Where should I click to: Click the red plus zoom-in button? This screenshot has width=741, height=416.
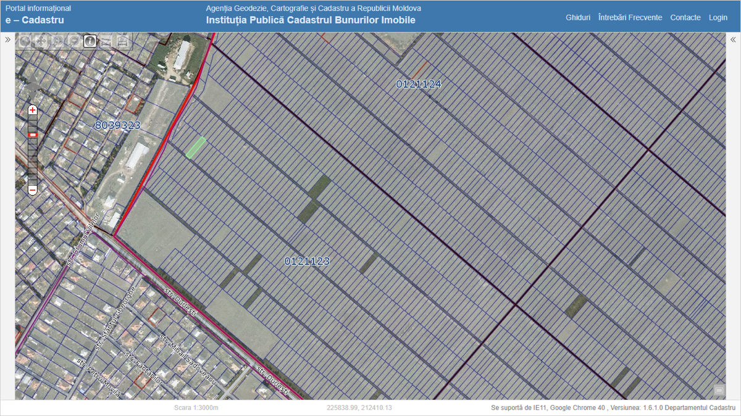(33, 110)
